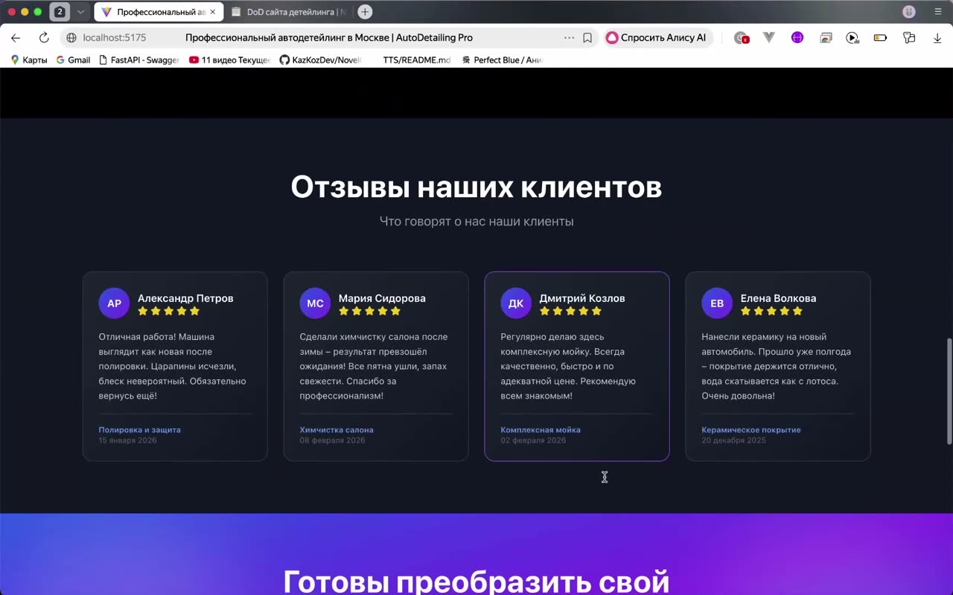Bookmark this page with the bookmark icon
This screenshot has height=595, width=953.
(x=587, y=38)
